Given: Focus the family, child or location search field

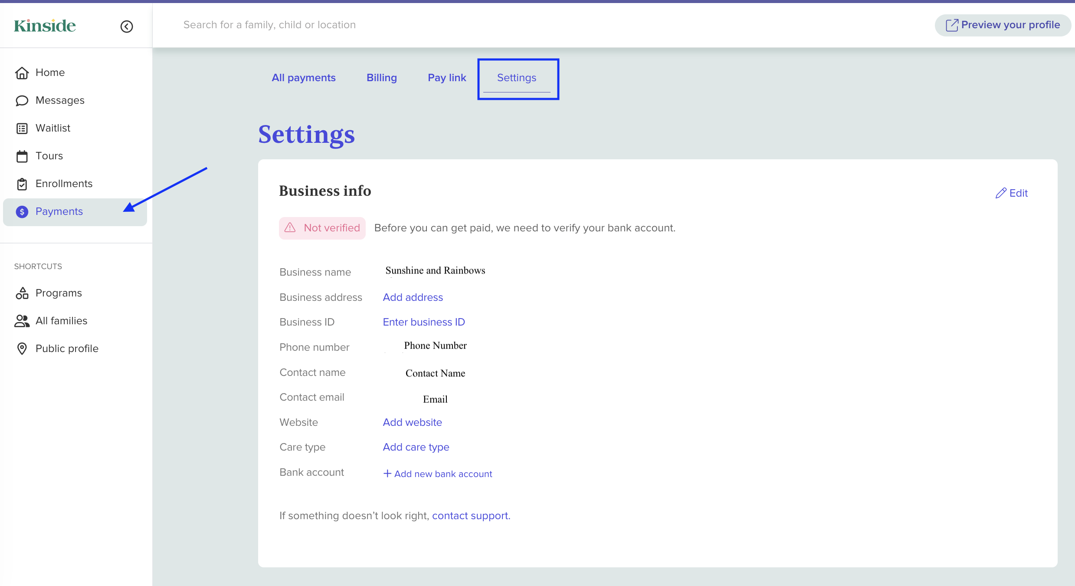Looking at the screenshot, I should point(269,25).
